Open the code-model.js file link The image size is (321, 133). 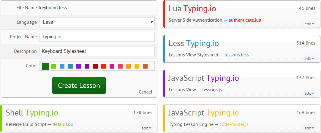pyautogui.click(x=234, y=124)
